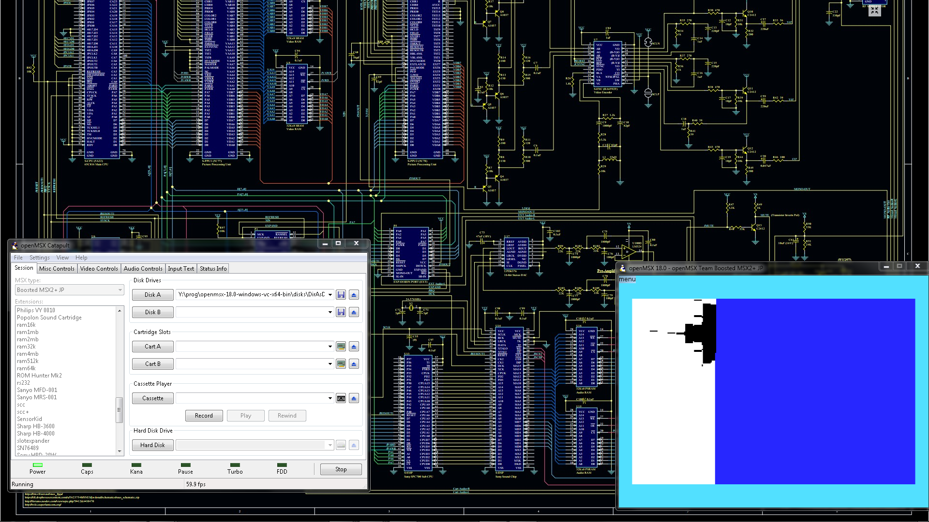Click Cart B cartridge chip icon
The width and height of the screenshot is (929, 522).
[341, 364]
